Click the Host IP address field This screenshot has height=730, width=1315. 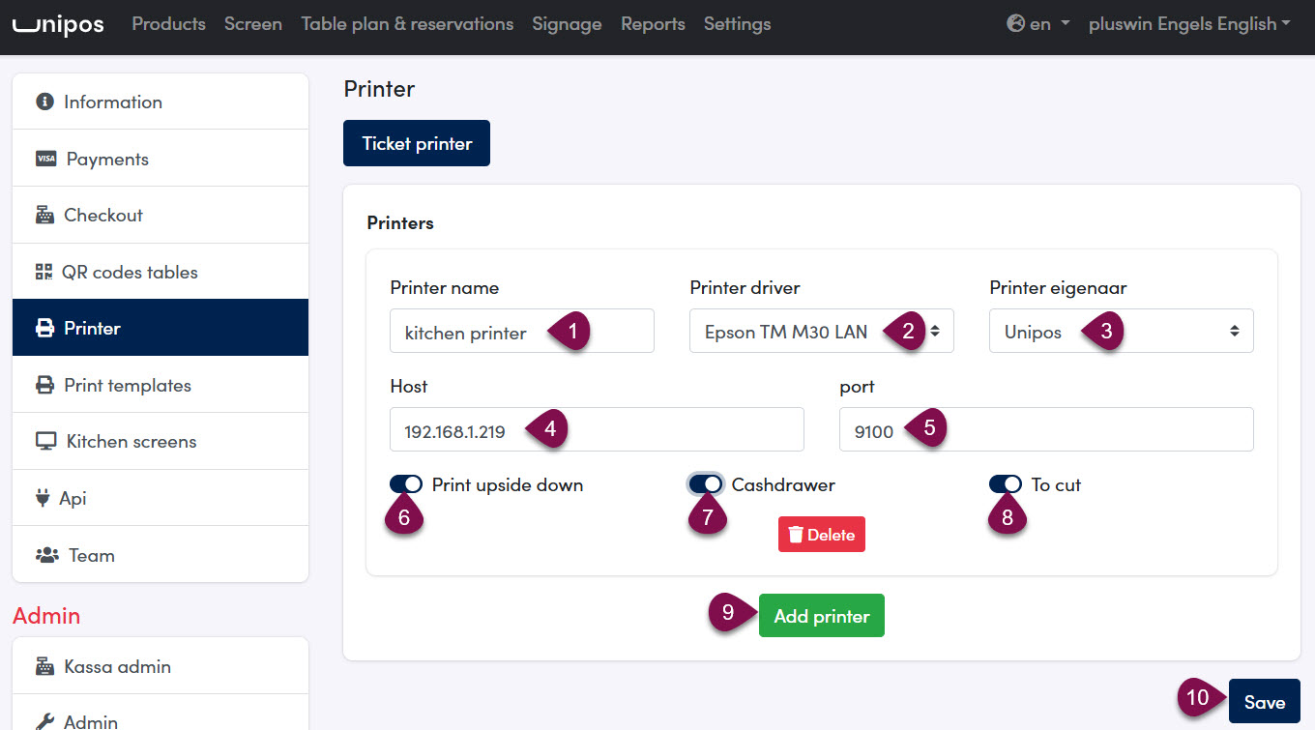point(597,429)
